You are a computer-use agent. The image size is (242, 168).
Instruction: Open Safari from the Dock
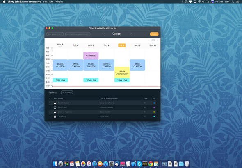(94, 164)
